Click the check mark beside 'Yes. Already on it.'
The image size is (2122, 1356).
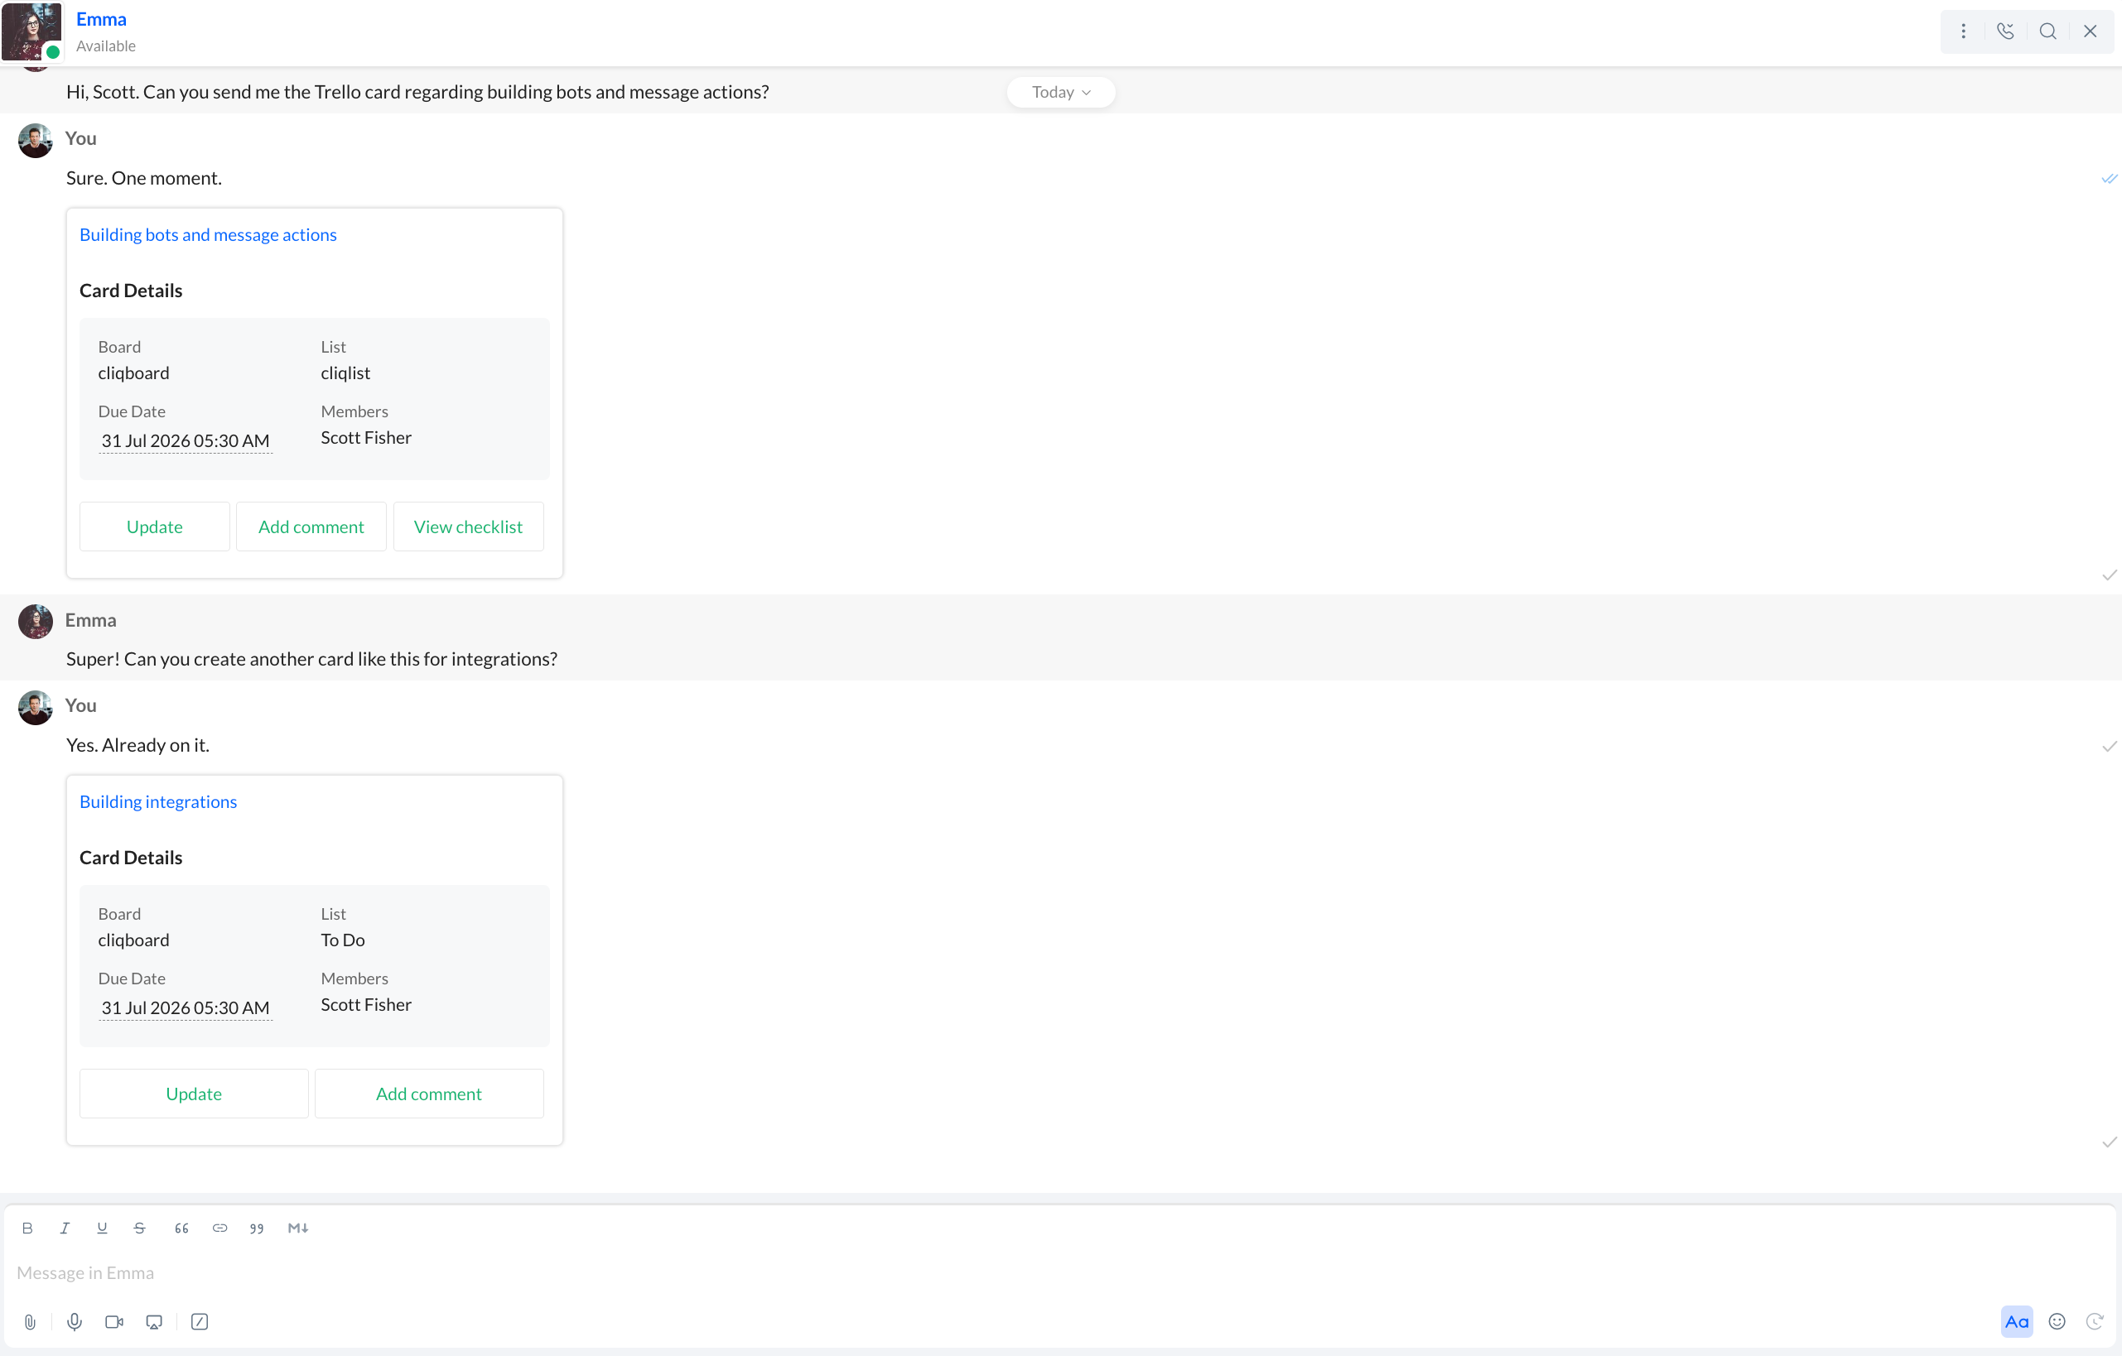click(x=2109, y=747)
